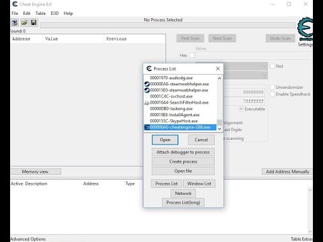Open Table Extras
This screenshot has width=323, height=242.
click(x=301, y=239)
